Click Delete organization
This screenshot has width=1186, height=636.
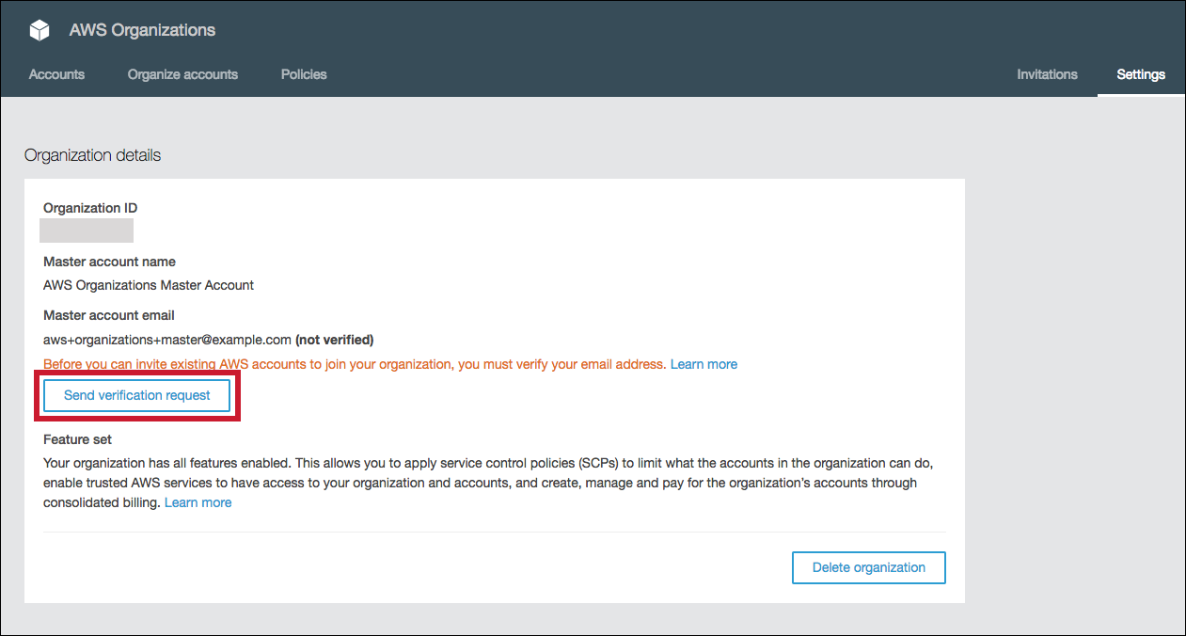coord(868,567)
